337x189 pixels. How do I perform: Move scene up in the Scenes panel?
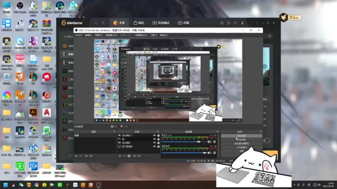86,156
